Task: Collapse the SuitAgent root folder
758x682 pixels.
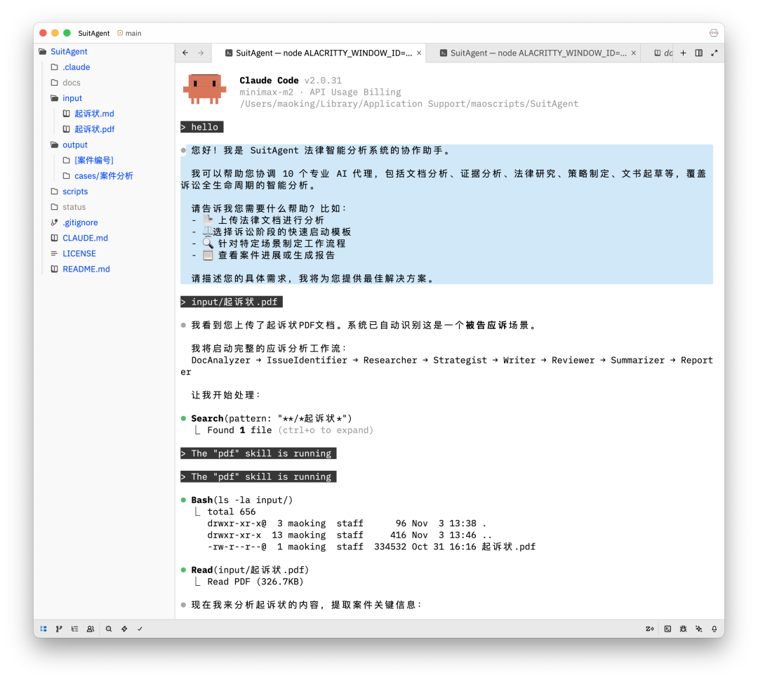Action: 69,51
